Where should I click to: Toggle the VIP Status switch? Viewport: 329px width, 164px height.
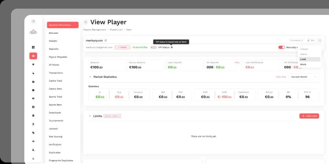click(154, 47)
